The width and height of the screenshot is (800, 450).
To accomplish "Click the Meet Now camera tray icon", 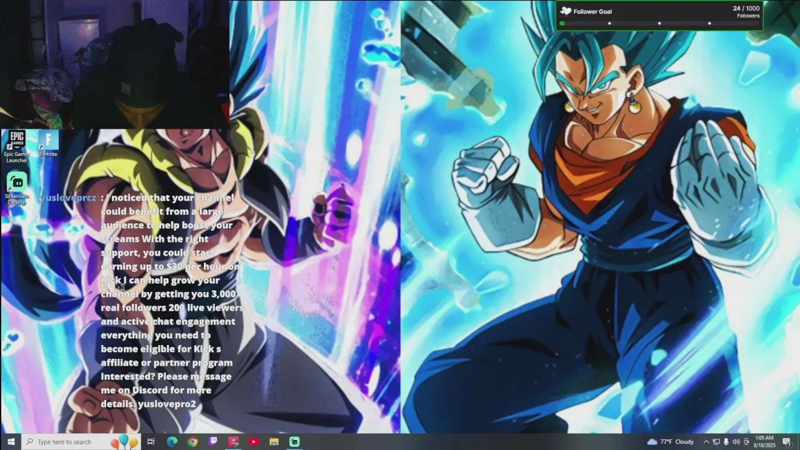I will tap(746, 442).
